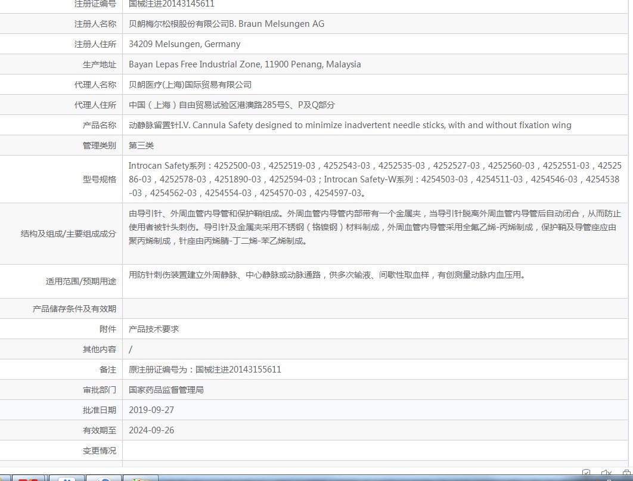Click the 产品储存条件及有效期 row label

(x=75, y=309)
